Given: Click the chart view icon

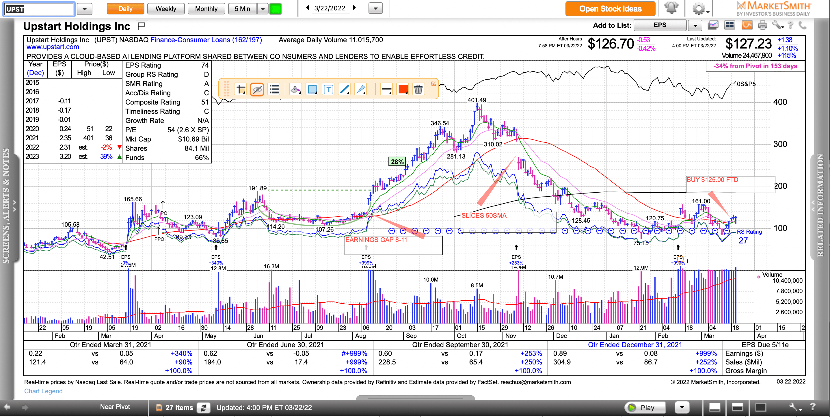Looking at the screenshot, I should pos(713,25).
